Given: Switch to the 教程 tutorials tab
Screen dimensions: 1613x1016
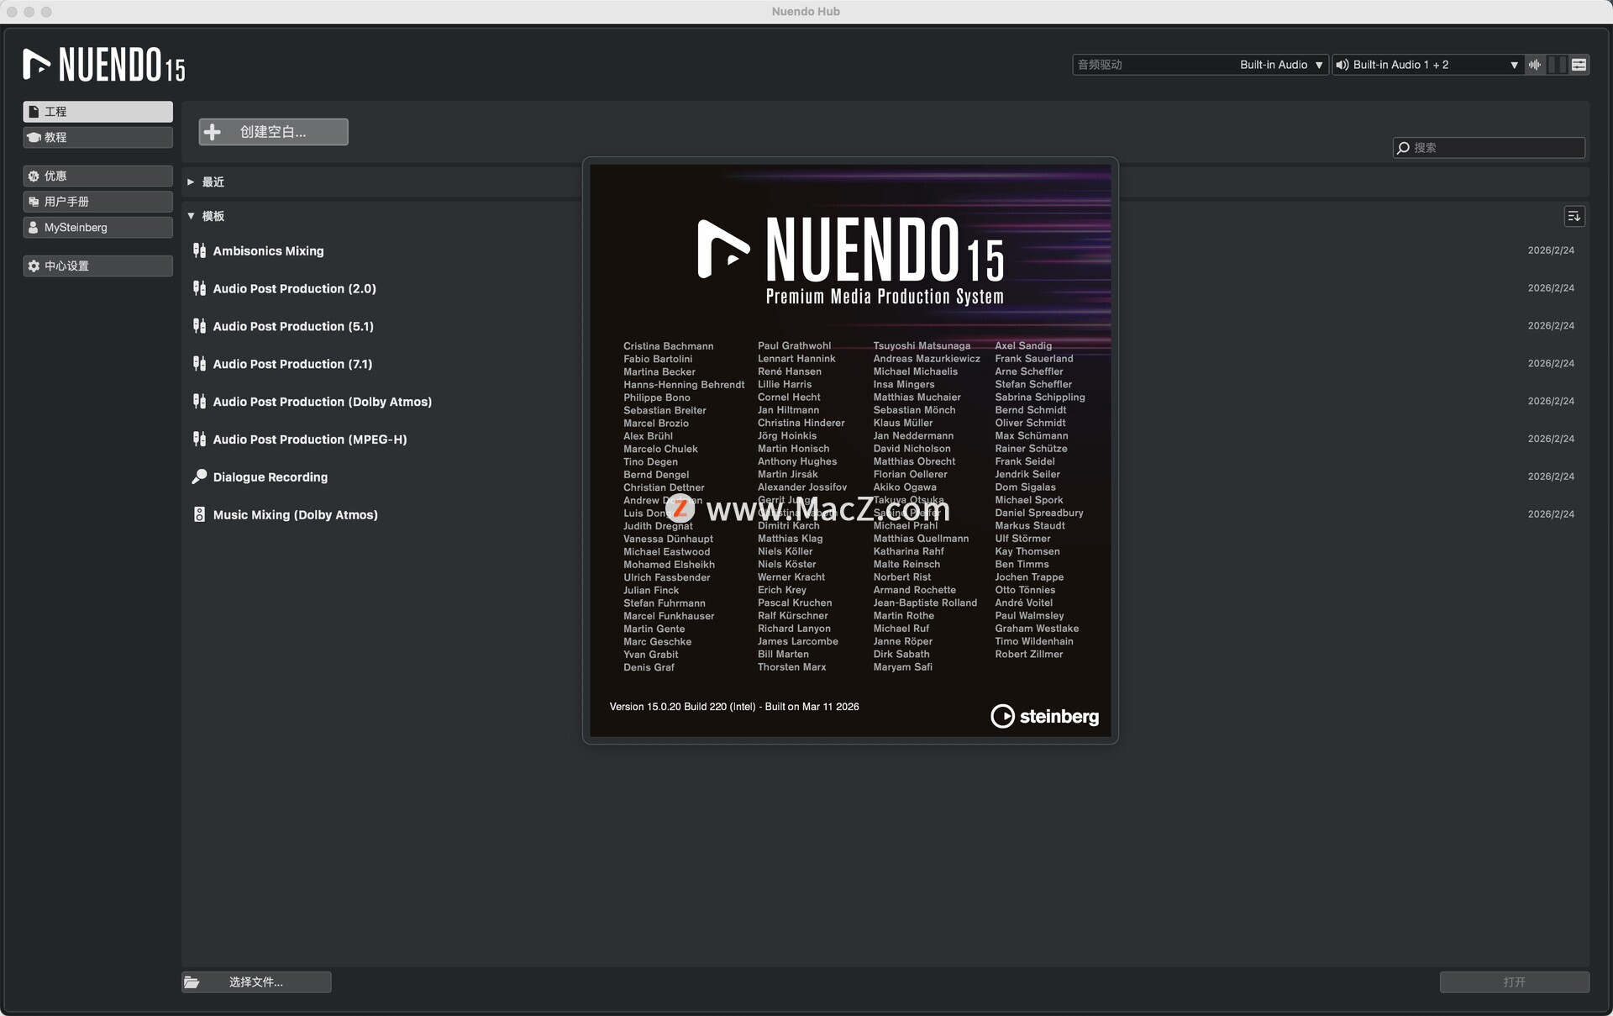Looking at the screenshot, I should [x=97, y=138].
